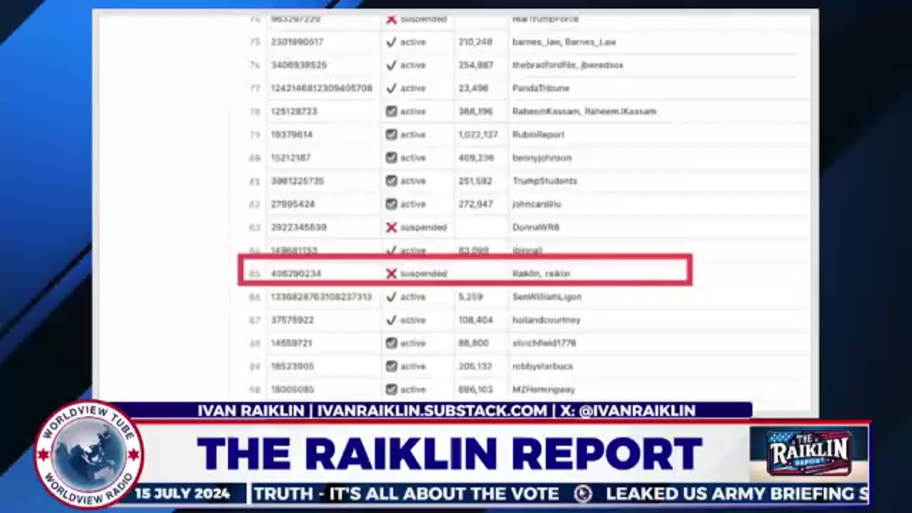This screenshot has height=513, width=912.
Task: Click the follower count 254,987
Action: [476, 65]
